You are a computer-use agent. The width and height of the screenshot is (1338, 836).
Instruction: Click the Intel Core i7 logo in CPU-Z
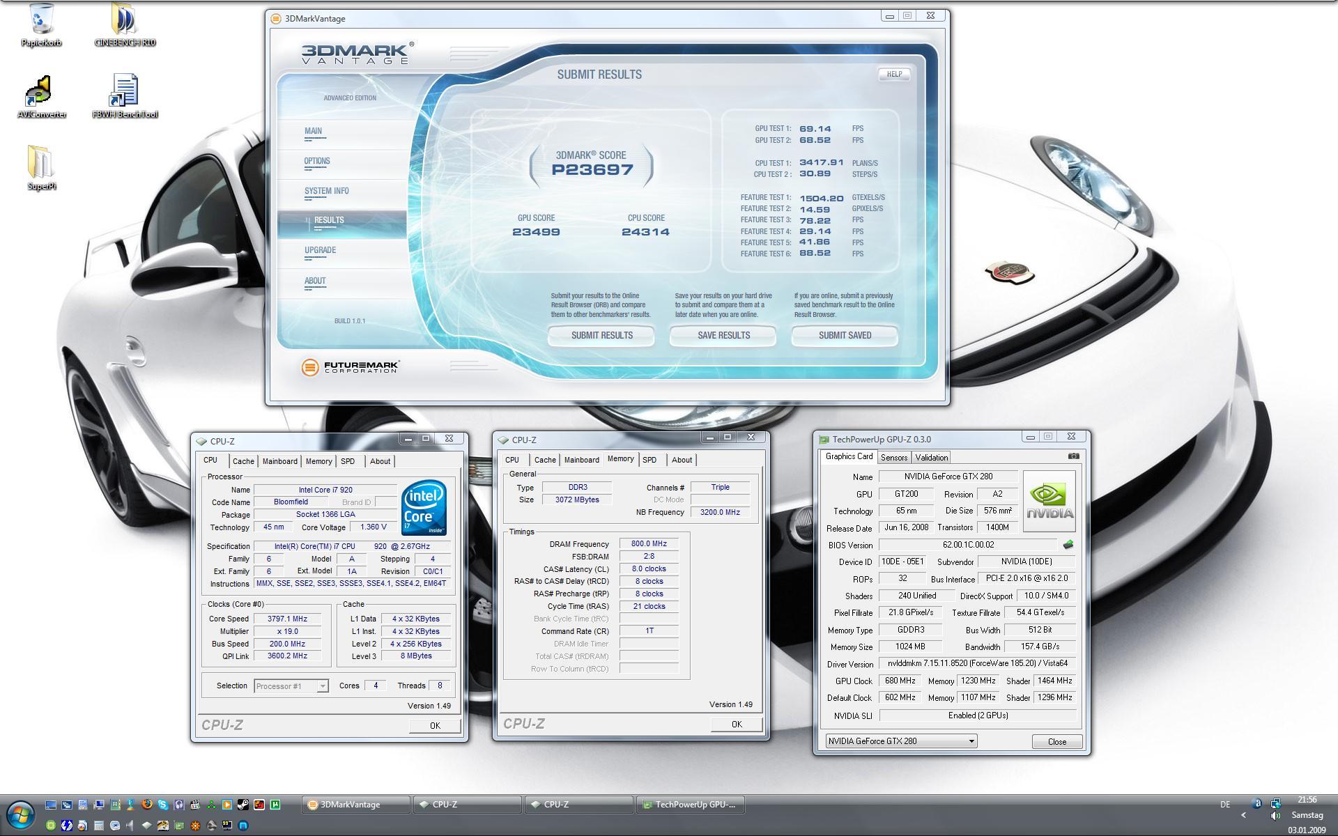click(x=423, y=507)
